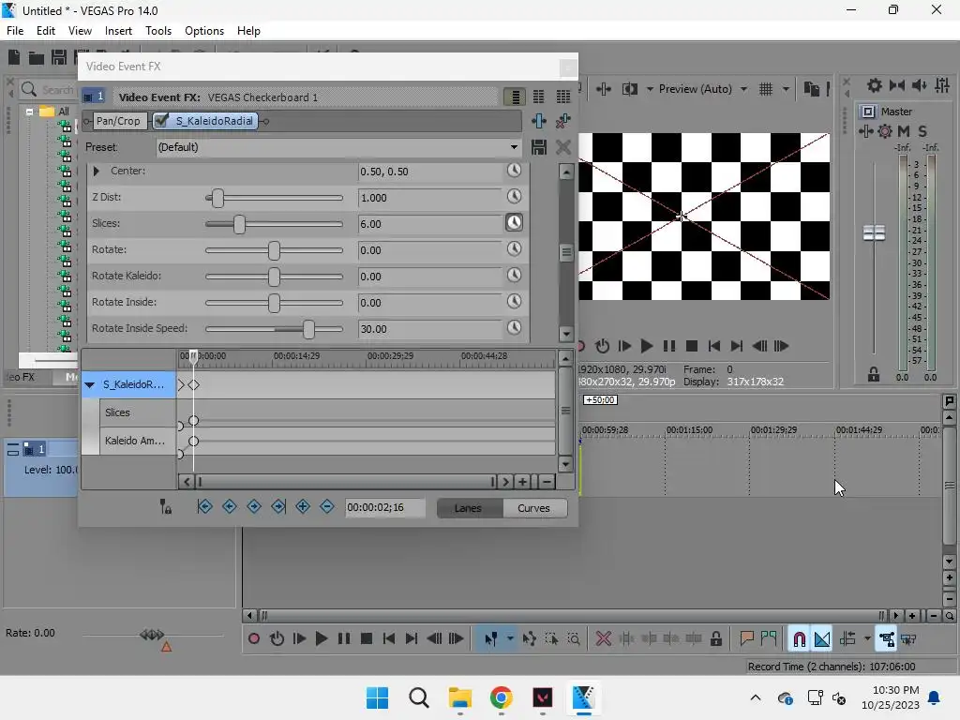
Task: Switch to single-column parameter view icon
Action: coord(515,97)
